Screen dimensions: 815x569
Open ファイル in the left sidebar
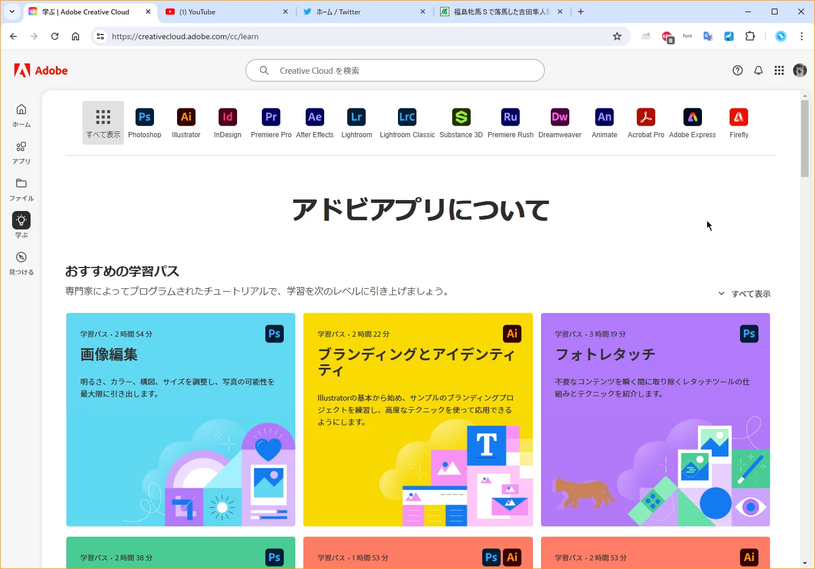(x=21, y=190)
